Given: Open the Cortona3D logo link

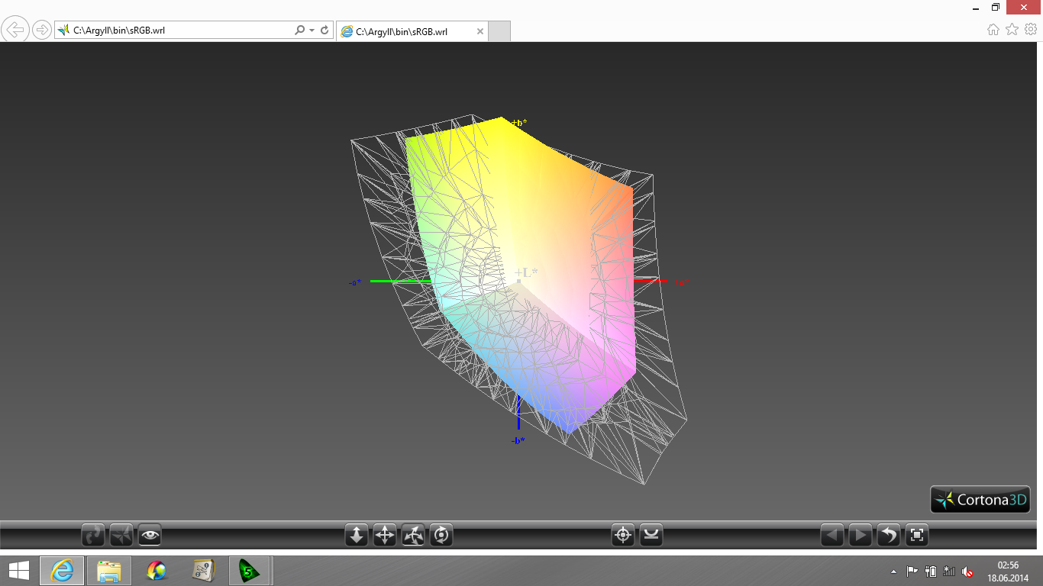Looking at the screenshot, I should point(980,500).
